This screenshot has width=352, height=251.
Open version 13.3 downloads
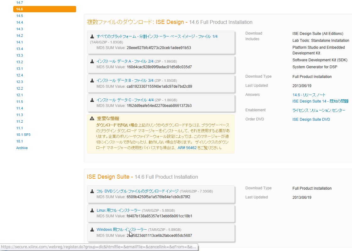[19, 55]
